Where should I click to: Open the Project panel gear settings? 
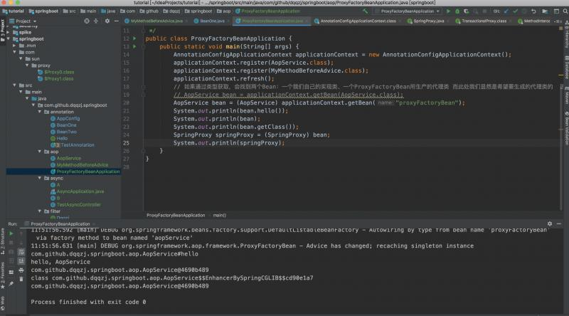[107, 21]
